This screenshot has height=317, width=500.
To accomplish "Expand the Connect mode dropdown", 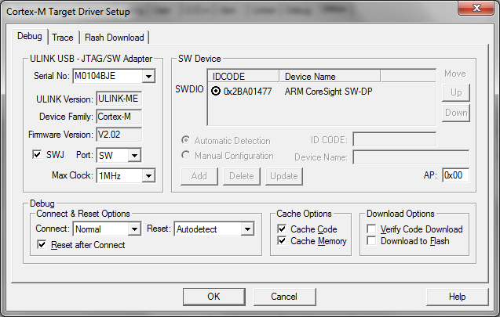I will pyautogui.click(x=133, y=229).
